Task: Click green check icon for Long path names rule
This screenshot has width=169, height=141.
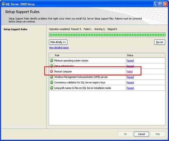Action: [51, 88]
